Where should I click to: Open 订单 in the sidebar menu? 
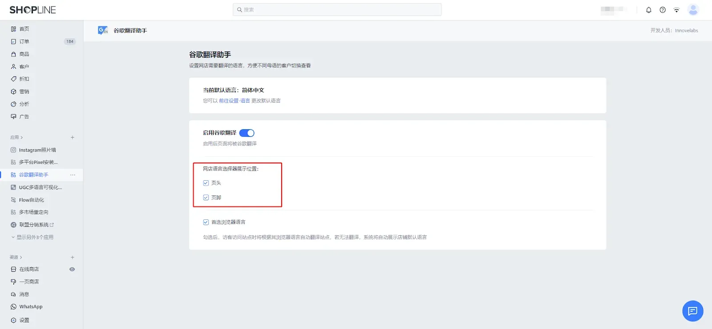pyautogui.click(x=24, y=42)
